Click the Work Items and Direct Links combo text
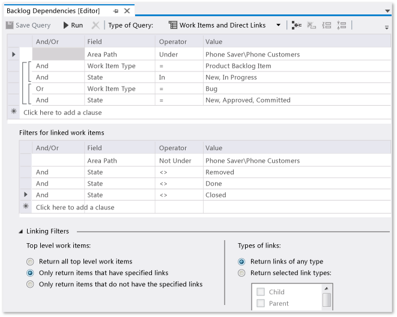Viewport: 397px width, 317px height. 223,25
